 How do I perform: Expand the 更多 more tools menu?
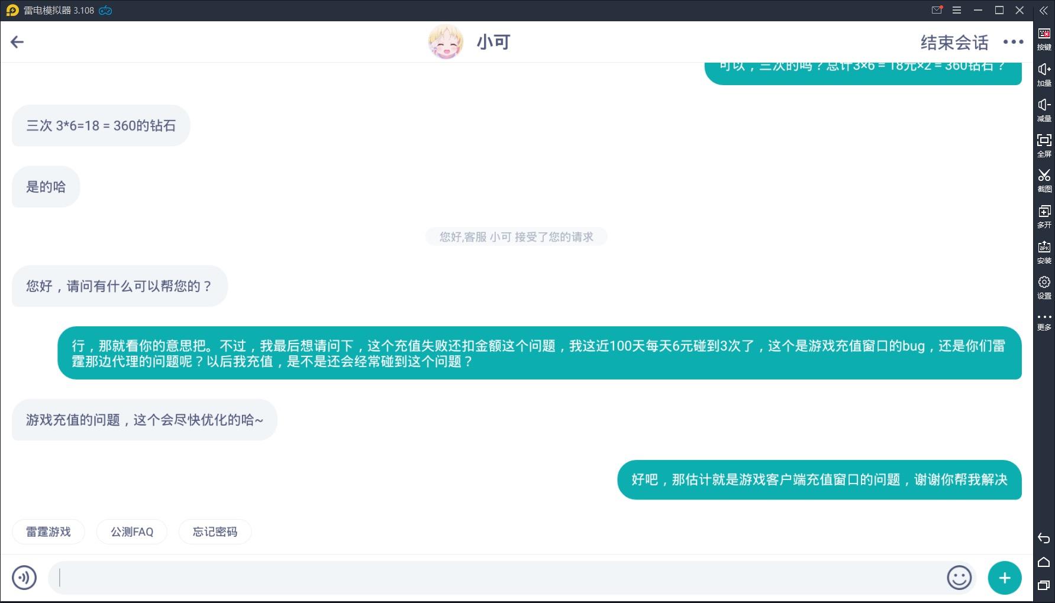pyautogui.click(x=1044, y=322)
